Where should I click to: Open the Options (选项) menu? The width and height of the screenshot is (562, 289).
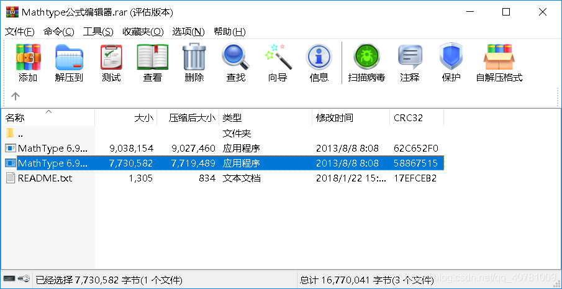tap(189, 32)
